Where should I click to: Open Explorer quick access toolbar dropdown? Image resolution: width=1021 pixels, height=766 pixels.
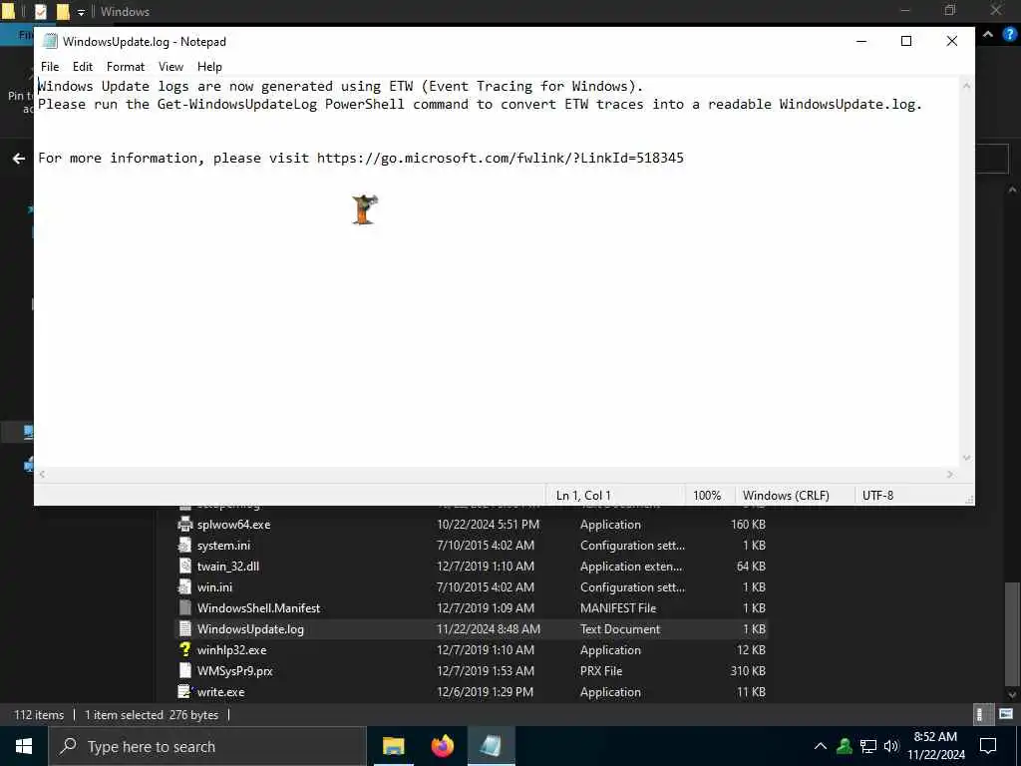coord(82,12)
